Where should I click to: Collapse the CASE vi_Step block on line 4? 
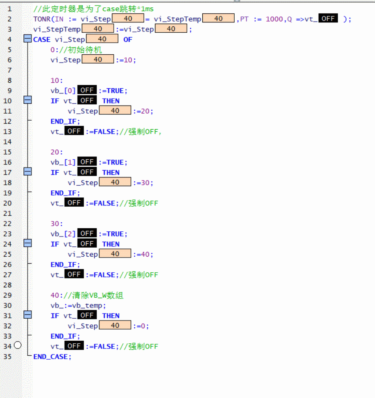[28, 39]
